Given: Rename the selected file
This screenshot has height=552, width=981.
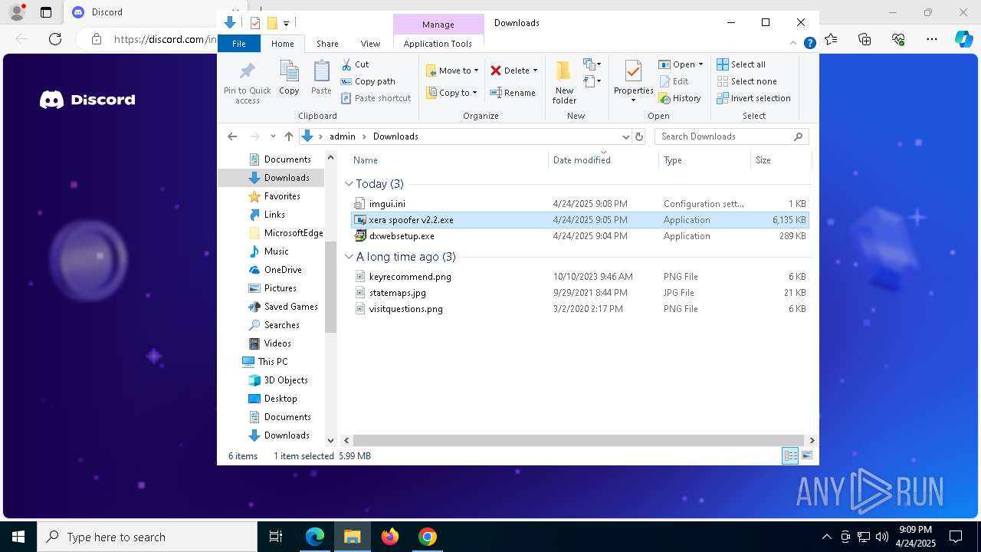Looking at the screenshot, I should pyautogui.click(x=513, y=93).
